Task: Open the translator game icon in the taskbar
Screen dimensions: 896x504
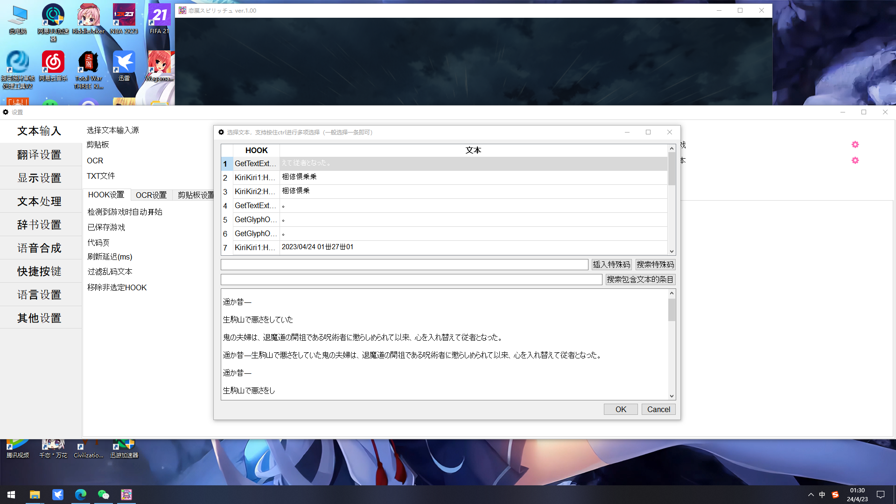Action: pos(126,494)
